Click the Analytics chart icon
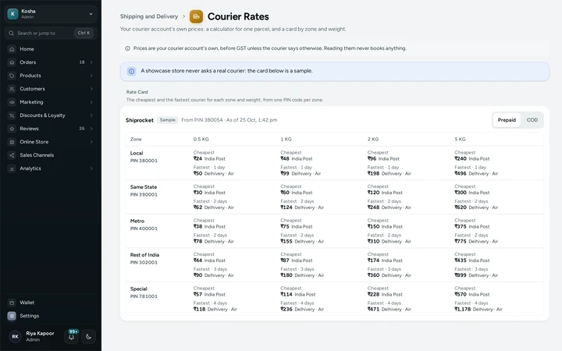The width and height of the screenshot is (562, 351). click(x=12, y=168)
